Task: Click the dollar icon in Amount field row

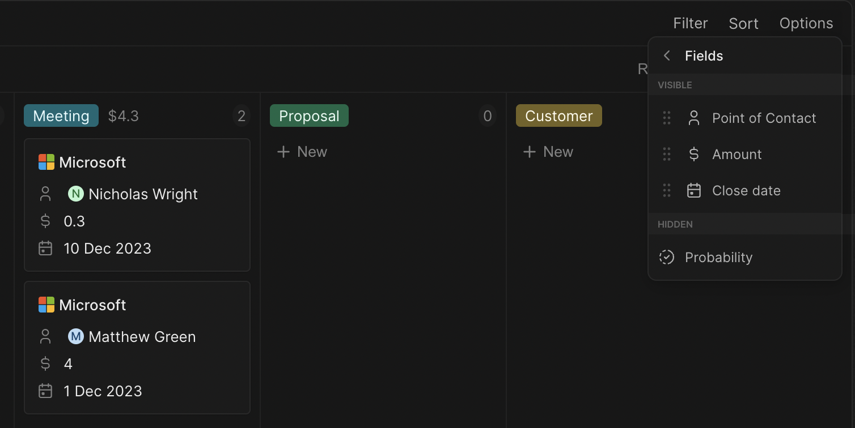Action: (x=693, y=154)
